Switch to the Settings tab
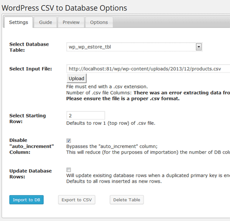 pos(19,22)
